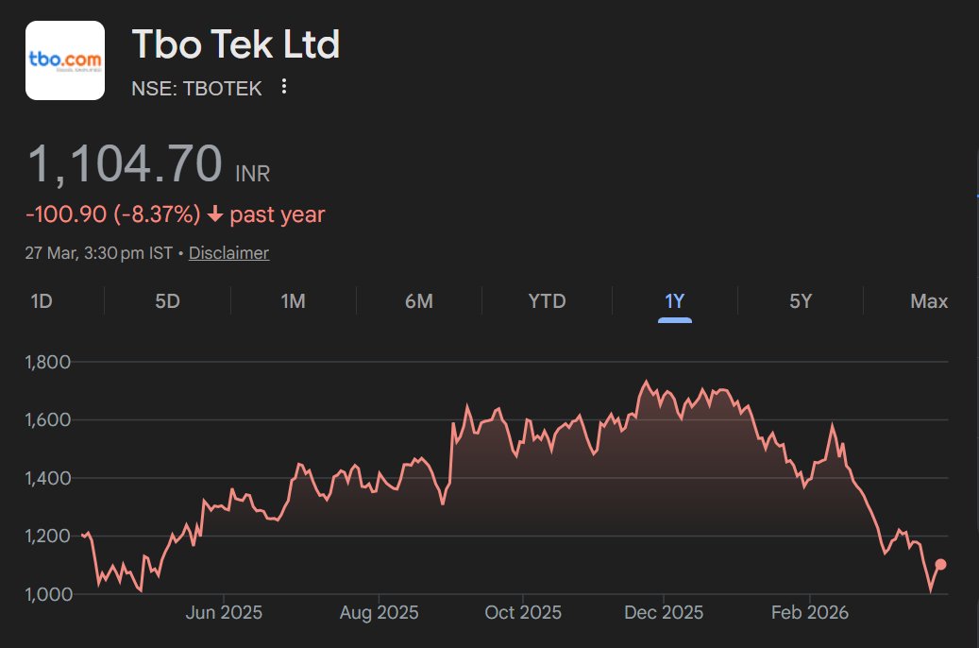This screenshot has height=648, width=979.
Task: Click the Jun 2025 axis label
Action: [x=224, y=613]
